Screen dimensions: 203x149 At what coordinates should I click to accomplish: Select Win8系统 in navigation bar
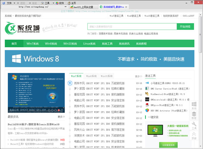pyautogui.click(x=51, y=44)
